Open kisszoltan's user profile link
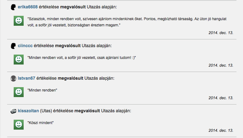The height and width of the screenshot is (138, 243). pyautogui.click(x=28, y=111)
